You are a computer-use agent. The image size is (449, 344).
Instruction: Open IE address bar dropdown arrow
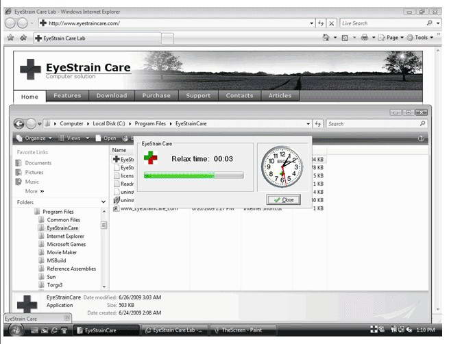[311, 23]
